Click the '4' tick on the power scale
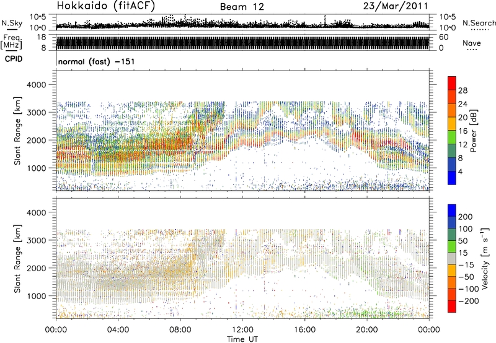 tap(460, 172)
